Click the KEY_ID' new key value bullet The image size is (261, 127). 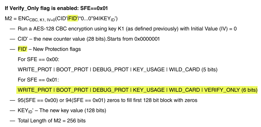pyautogui.click(x=61, y=111)
